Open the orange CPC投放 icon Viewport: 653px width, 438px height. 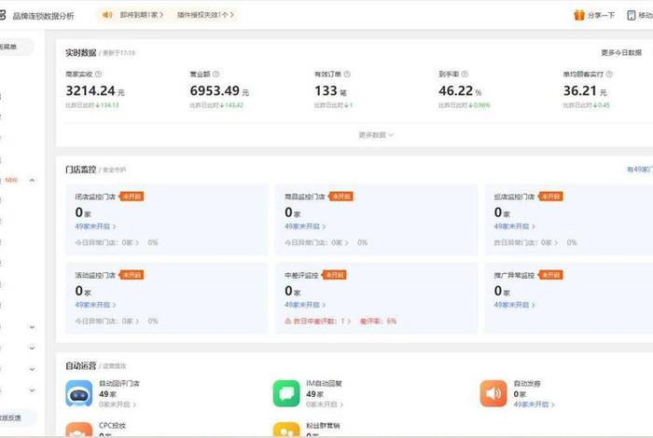(x=78, y=431)
